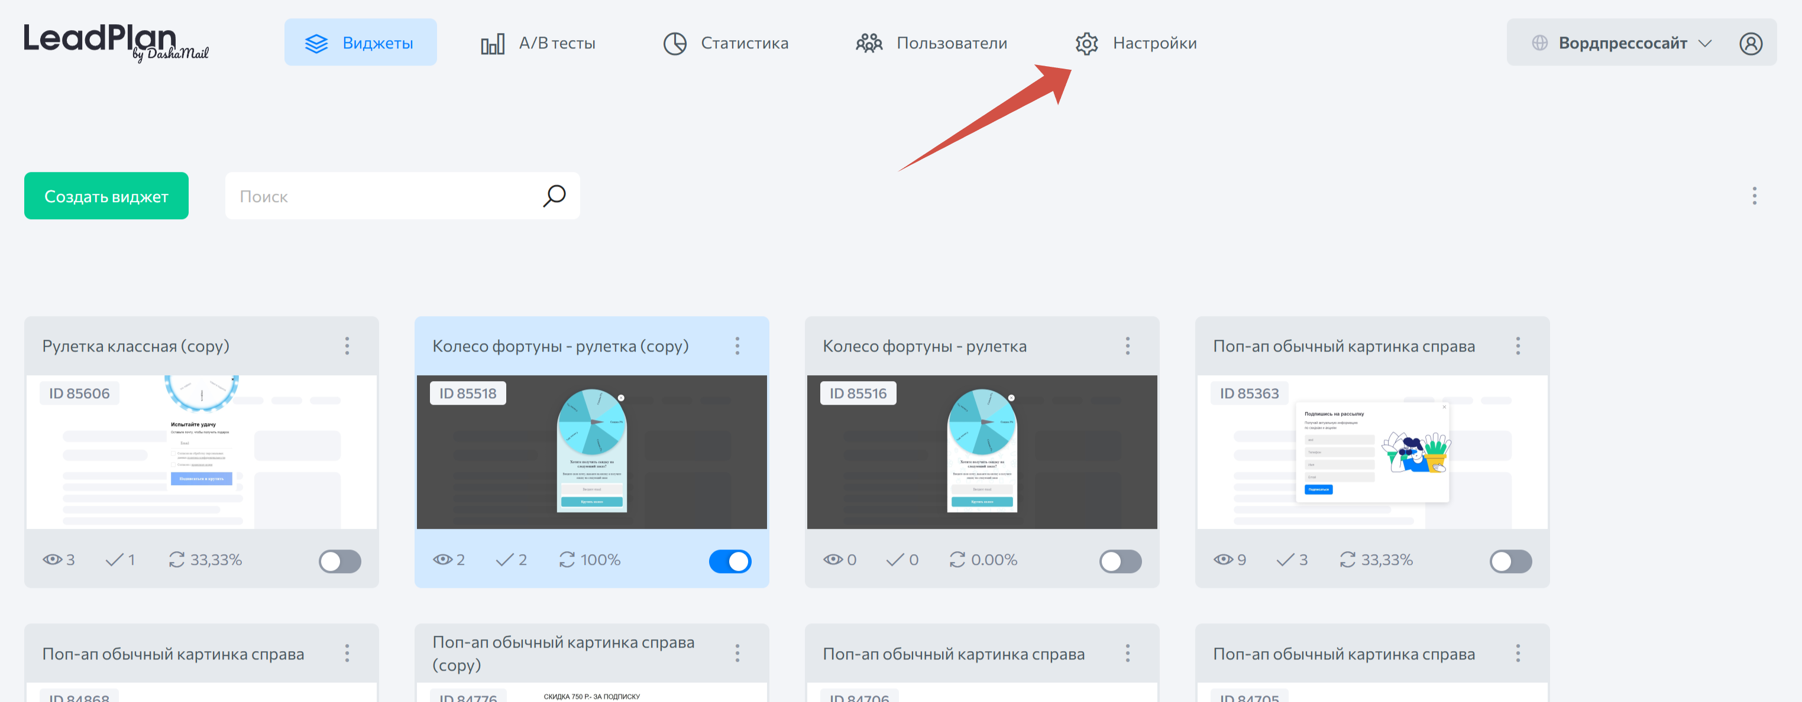
Task: Open preview thumbnail of widget ID 85363
Action: tap(1373, 453)
